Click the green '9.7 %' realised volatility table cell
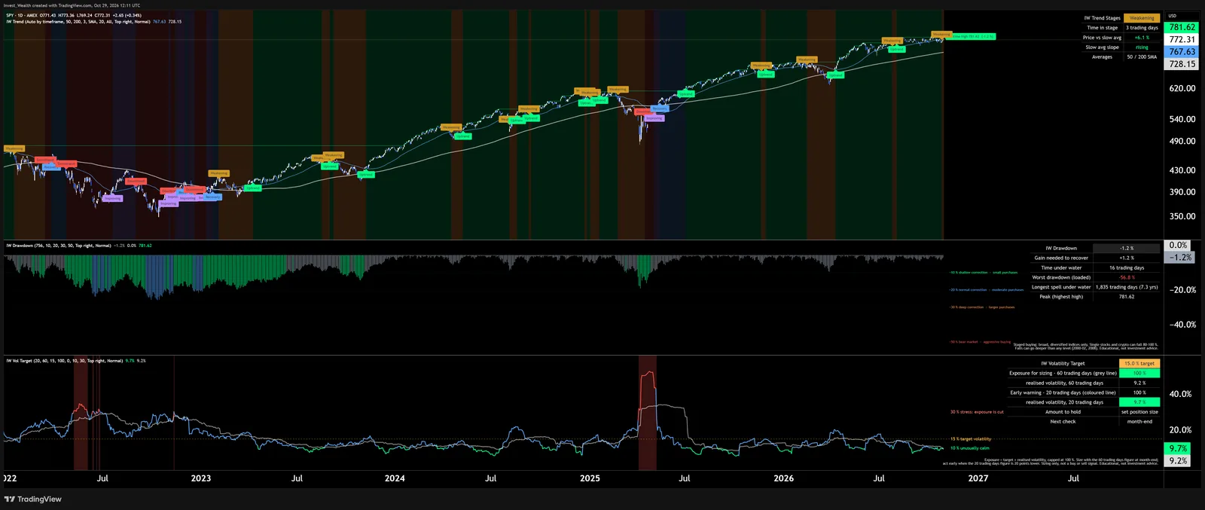The image size is (1205, 510). click(1139, 402)
